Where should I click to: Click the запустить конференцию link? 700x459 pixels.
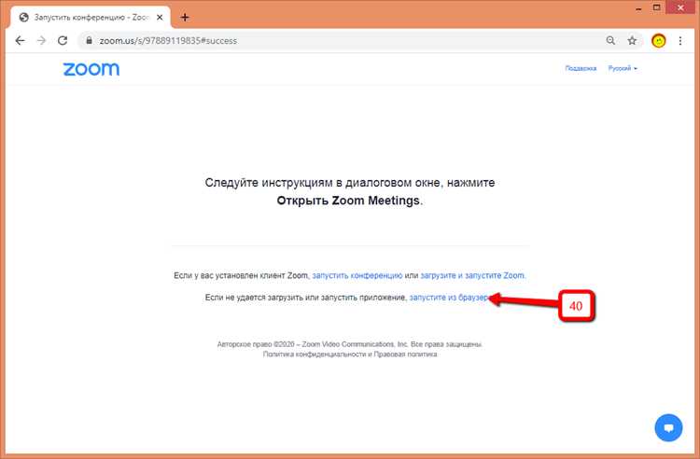click(357, 275)
